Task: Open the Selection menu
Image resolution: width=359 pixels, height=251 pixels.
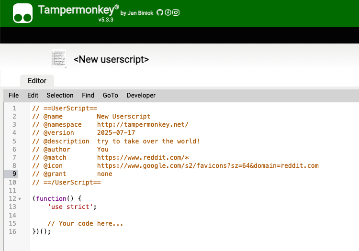Action: tap(60, 95)
